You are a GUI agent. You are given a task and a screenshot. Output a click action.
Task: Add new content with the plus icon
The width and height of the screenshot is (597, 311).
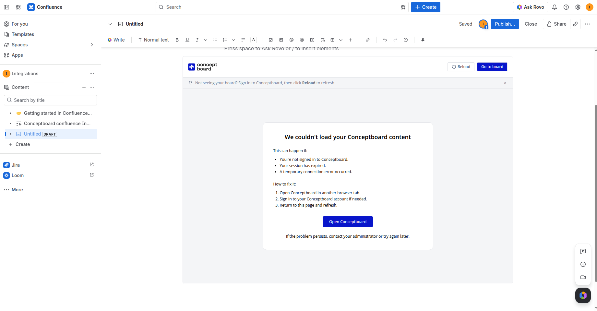(84, 87)
